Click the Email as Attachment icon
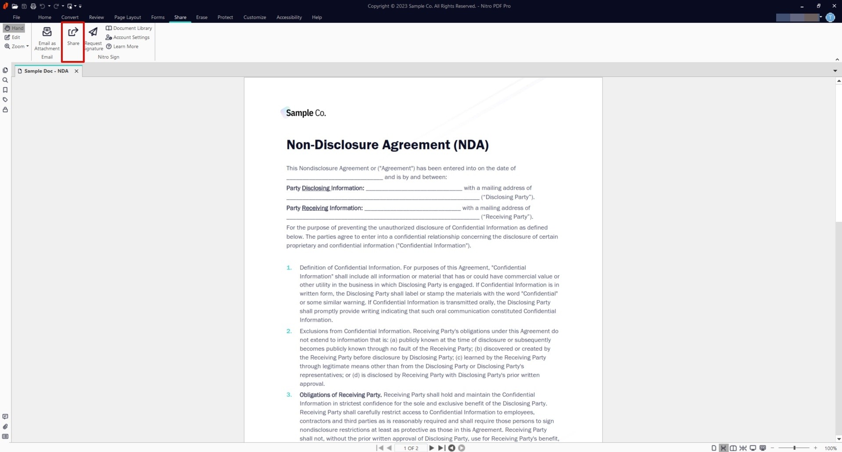842x452 pixels. (x=47, y=32)
